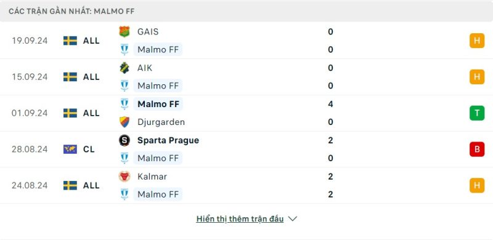Click the Champions League world flag icon
This screenshot has height=240, width=493.
pyautogui.click(x=70, y=149)
